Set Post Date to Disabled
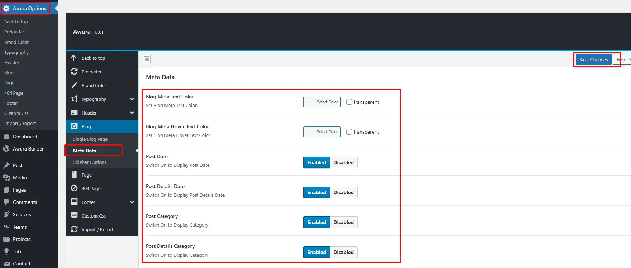631x268 pixels. tap(343, 162)
